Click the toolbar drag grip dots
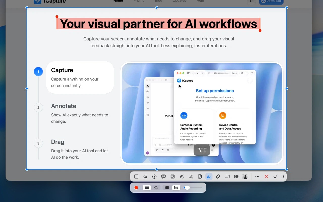323x202 pixels. (x=283, y=176)
